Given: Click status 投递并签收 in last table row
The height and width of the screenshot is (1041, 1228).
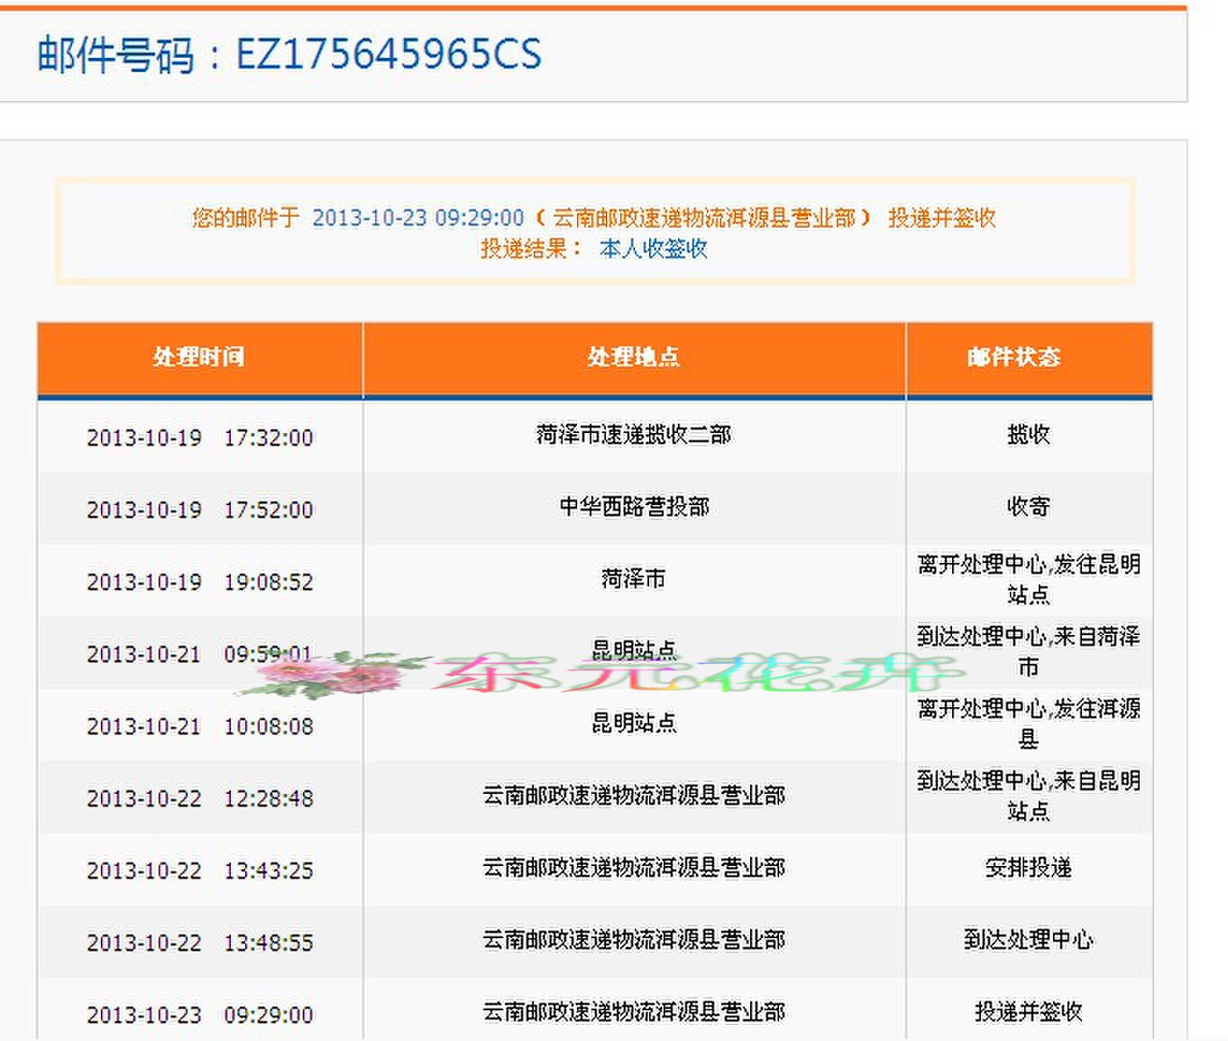Looking at the screenshot, I should click(x=1029, y=1012).
